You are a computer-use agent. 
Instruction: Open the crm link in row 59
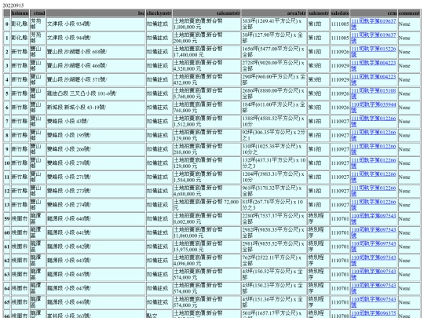[374, 219]
